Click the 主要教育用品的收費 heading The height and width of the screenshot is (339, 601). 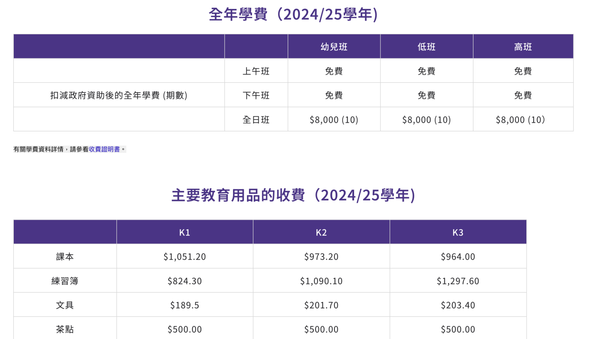293,195
